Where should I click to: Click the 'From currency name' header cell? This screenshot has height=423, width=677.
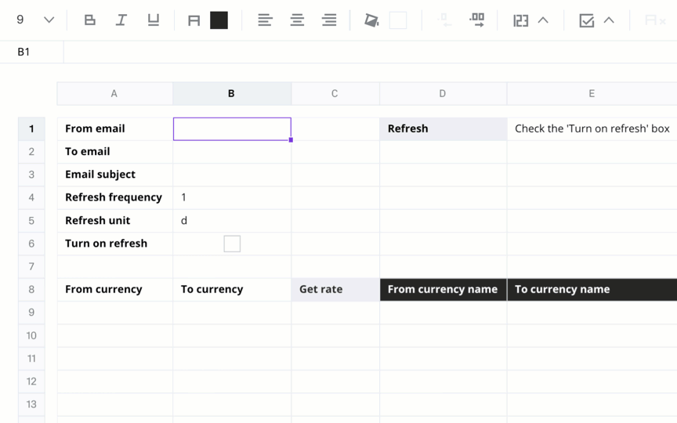click(443, 290)
